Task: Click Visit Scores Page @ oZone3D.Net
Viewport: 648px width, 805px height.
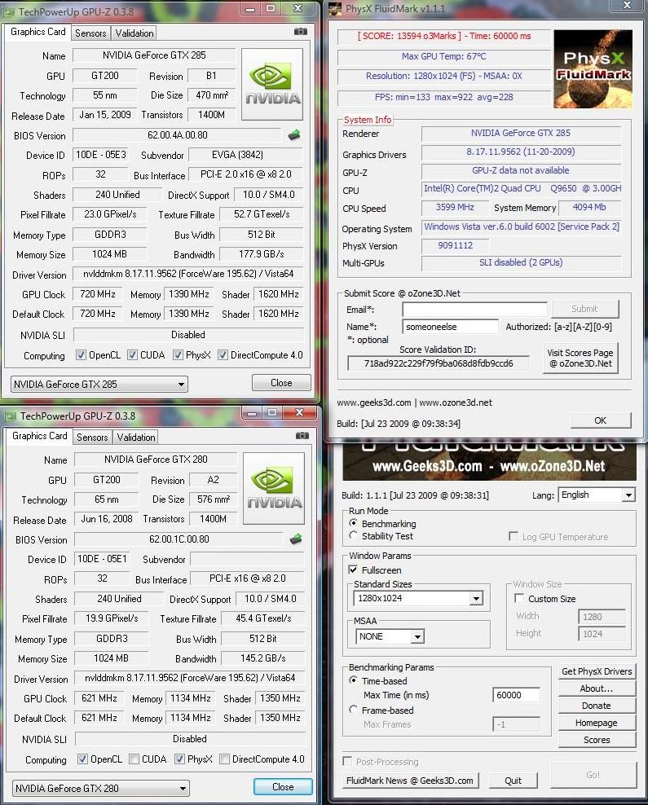Action: (x=580, y=358)
